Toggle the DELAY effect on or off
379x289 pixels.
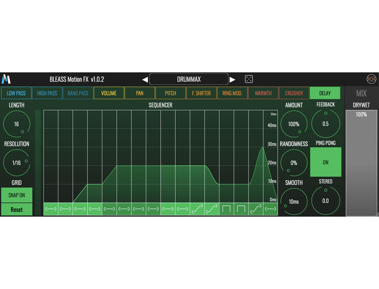pyautogui.click(x=325, y=93)
